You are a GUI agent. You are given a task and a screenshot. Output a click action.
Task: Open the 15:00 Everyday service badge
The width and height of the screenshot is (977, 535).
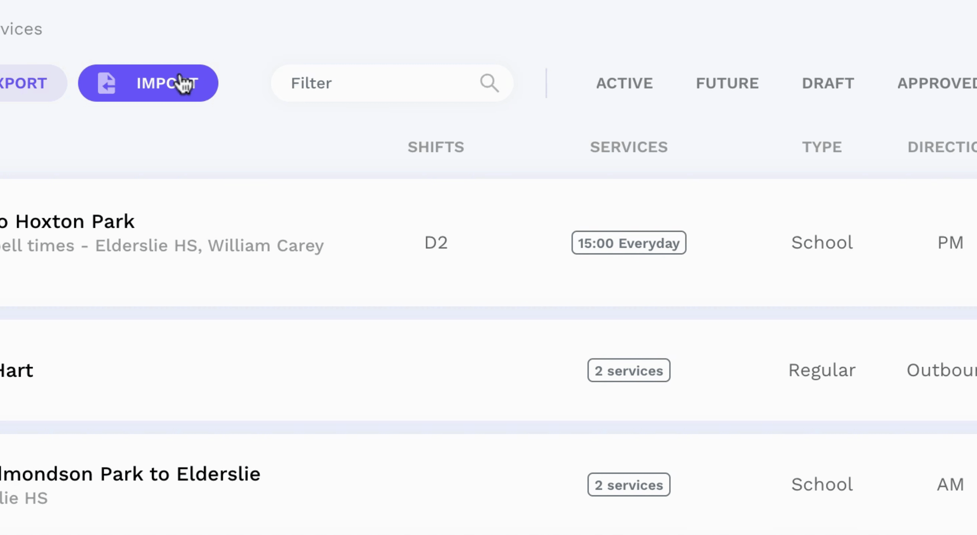point(629,243)
